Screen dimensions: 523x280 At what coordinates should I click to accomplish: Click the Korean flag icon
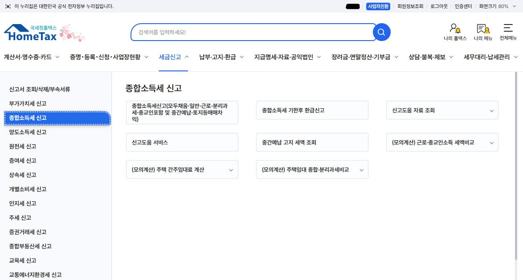click(8, 6)
